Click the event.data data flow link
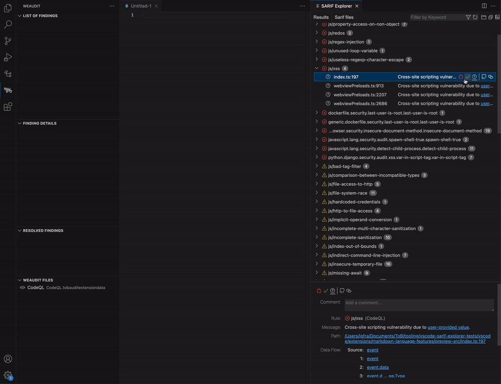The height and width of the screenshot is (384, 501). pos(378,367)
